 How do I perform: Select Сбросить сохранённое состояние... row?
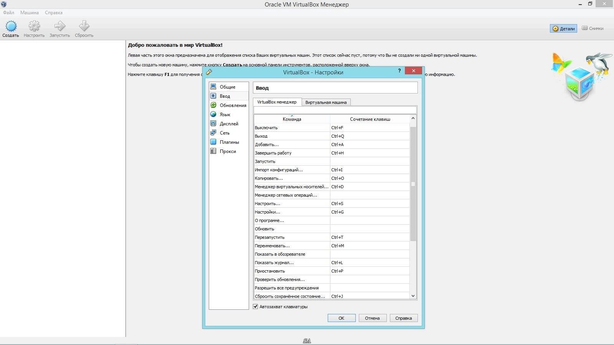[332, 296]
